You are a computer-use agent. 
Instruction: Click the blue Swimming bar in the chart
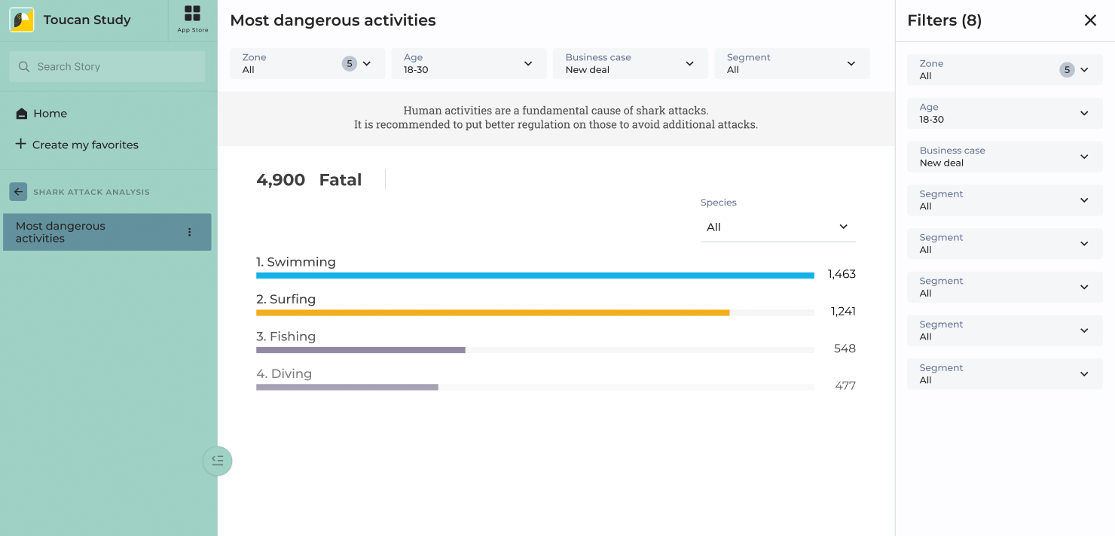(535, 276)
